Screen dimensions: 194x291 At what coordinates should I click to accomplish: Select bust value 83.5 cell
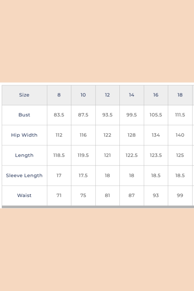point(59,115)
